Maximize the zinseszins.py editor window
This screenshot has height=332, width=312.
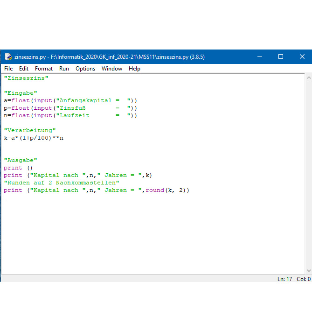pos(281,57)
